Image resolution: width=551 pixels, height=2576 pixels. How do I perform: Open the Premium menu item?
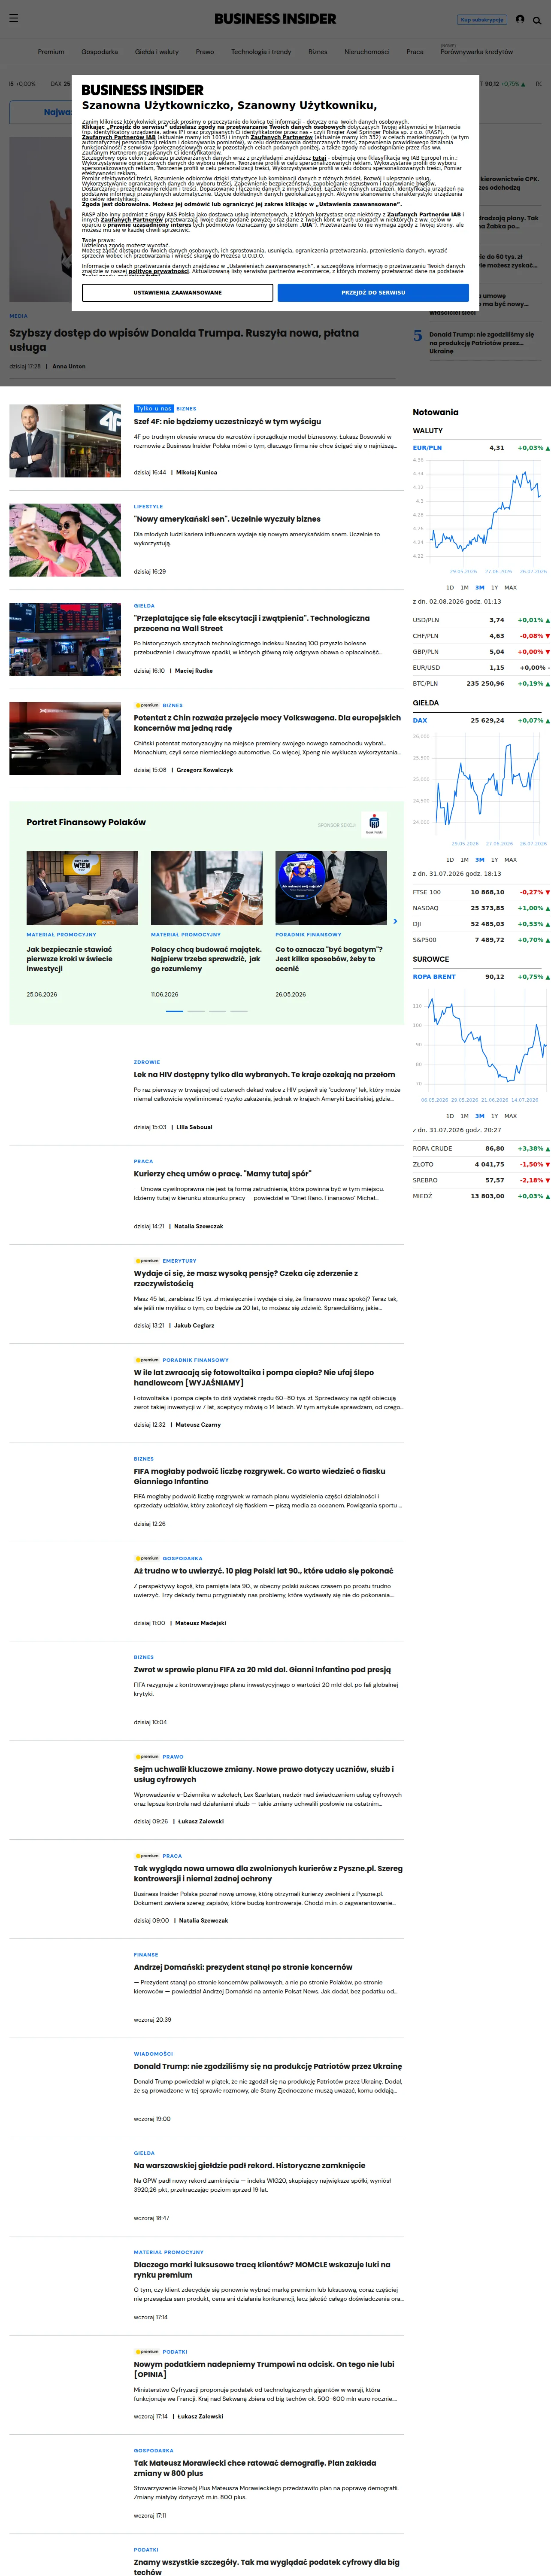tap(51, 51)
